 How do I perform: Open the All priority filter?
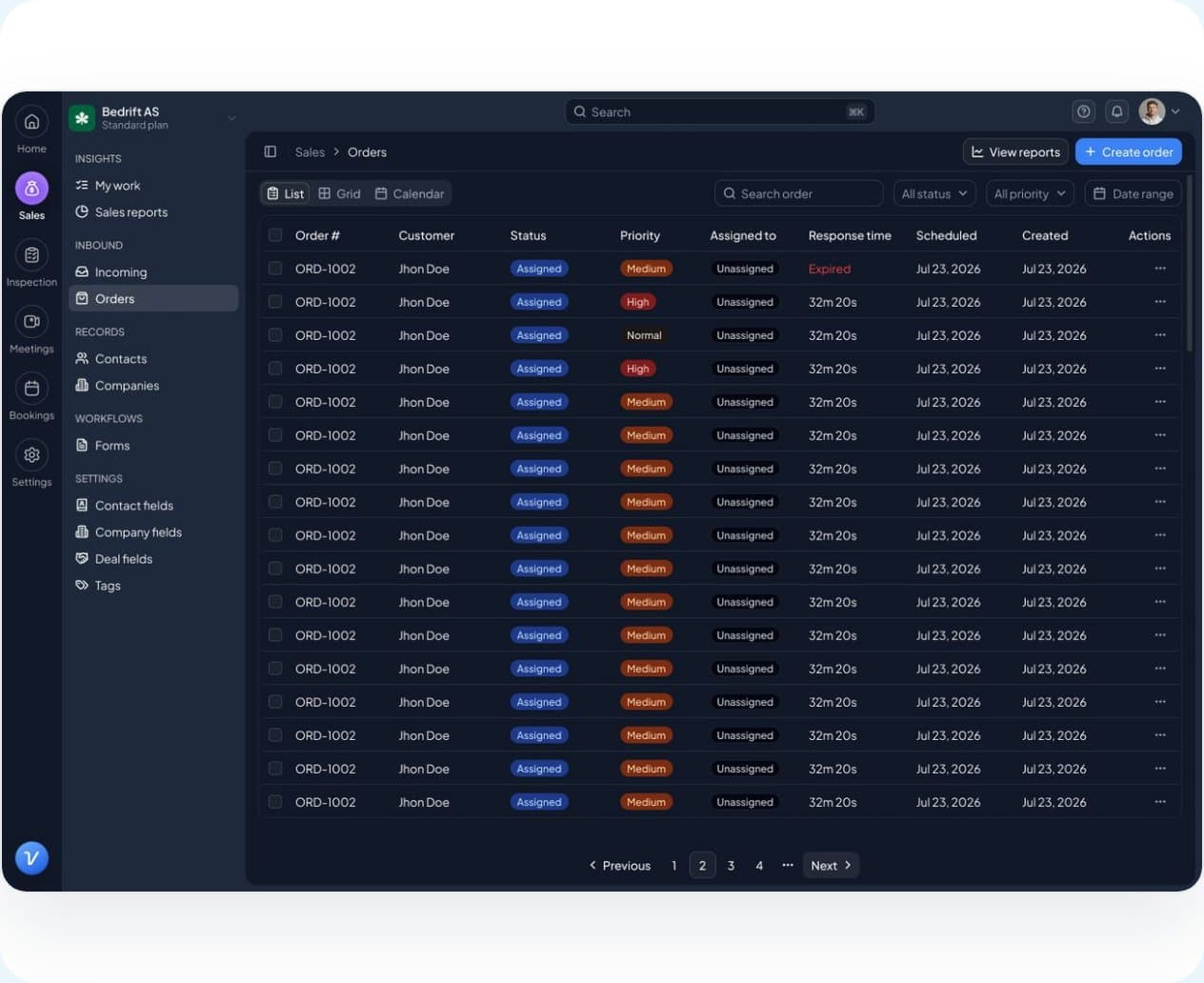point(1030,193)
